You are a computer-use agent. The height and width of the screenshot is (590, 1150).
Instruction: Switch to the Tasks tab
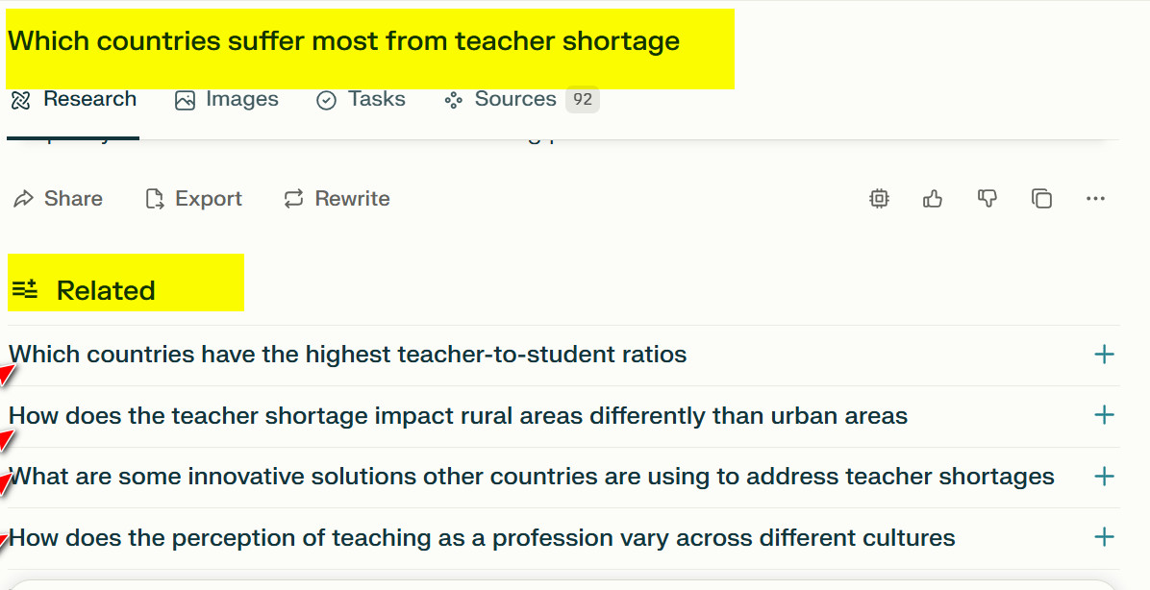pos(361,100)
